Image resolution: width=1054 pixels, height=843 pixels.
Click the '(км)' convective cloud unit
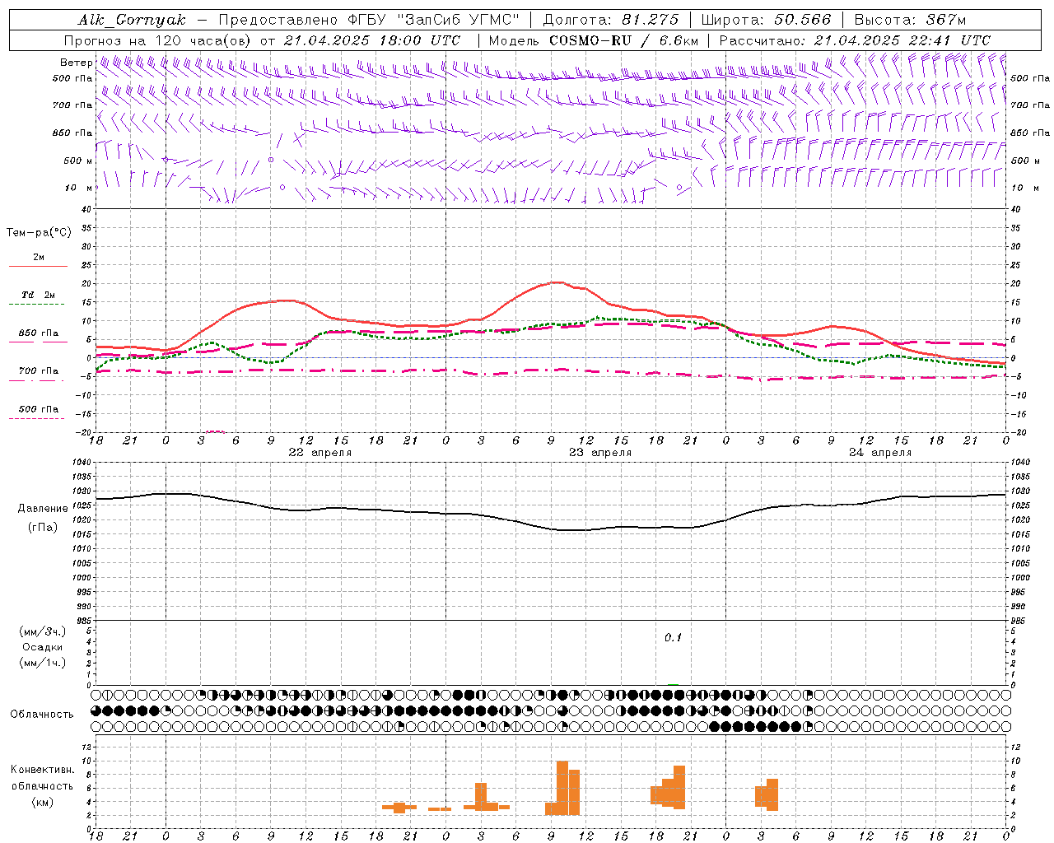click(x=43, y=802)
